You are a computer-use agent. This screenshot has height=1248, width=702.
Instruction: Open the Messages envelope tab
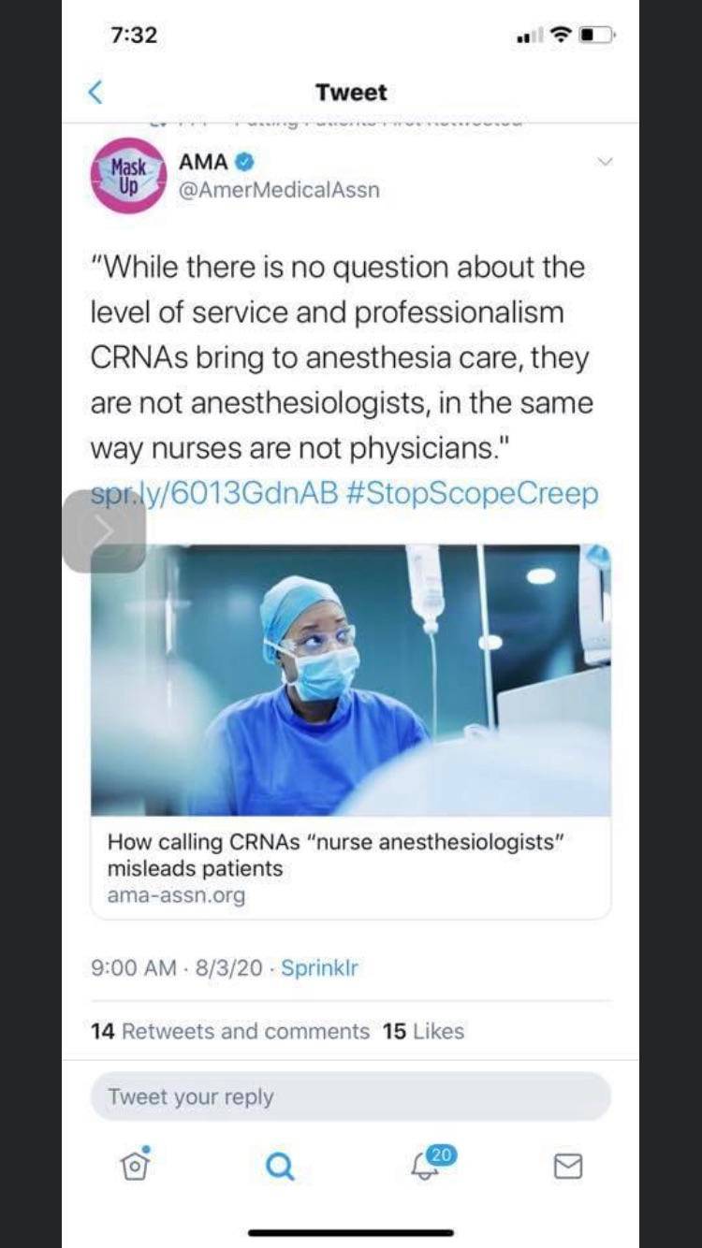(567, 1166)
